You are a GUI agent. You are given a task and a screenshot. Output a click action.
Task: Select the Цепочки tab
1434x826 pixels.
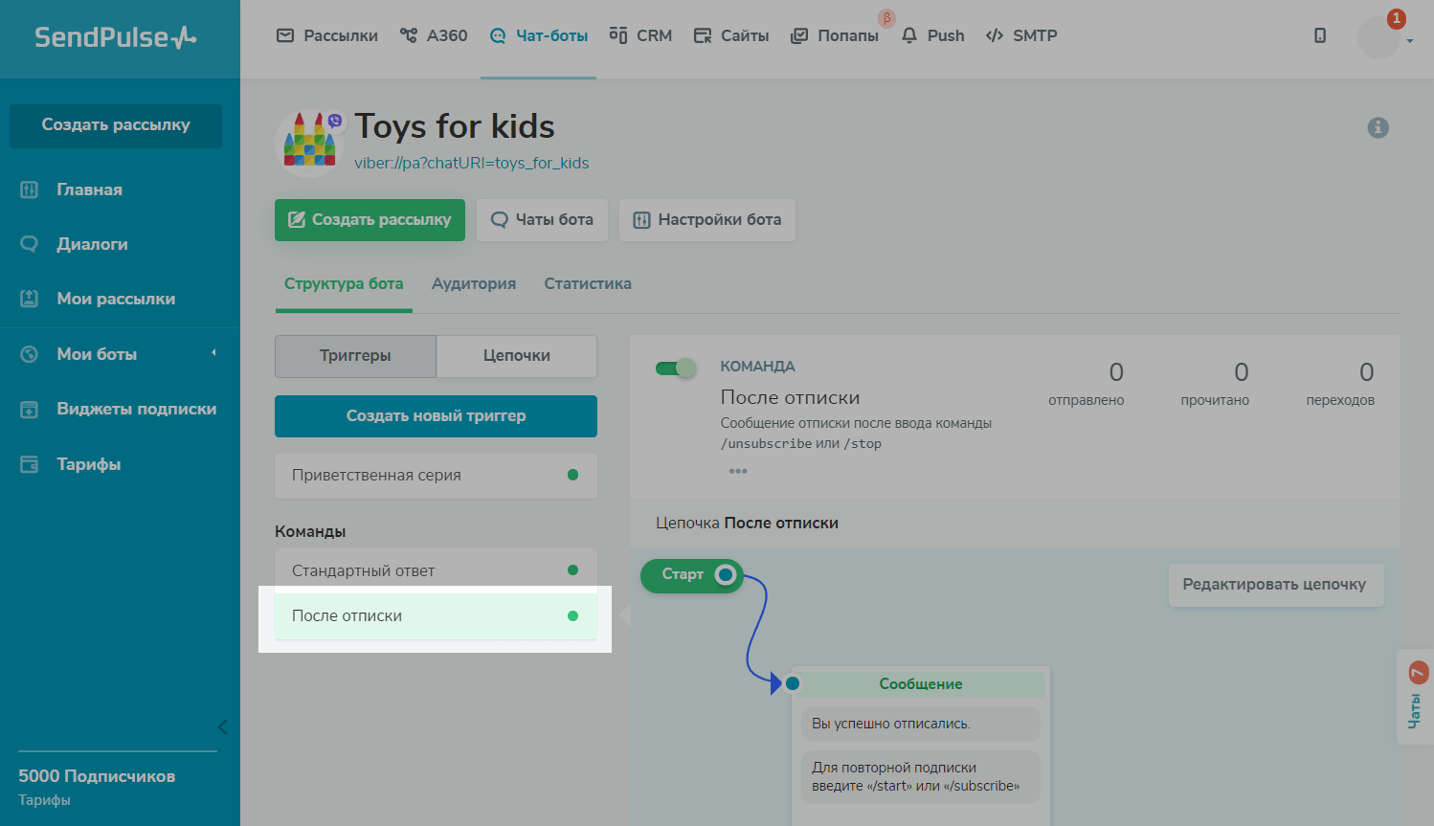tap(517, 356)
